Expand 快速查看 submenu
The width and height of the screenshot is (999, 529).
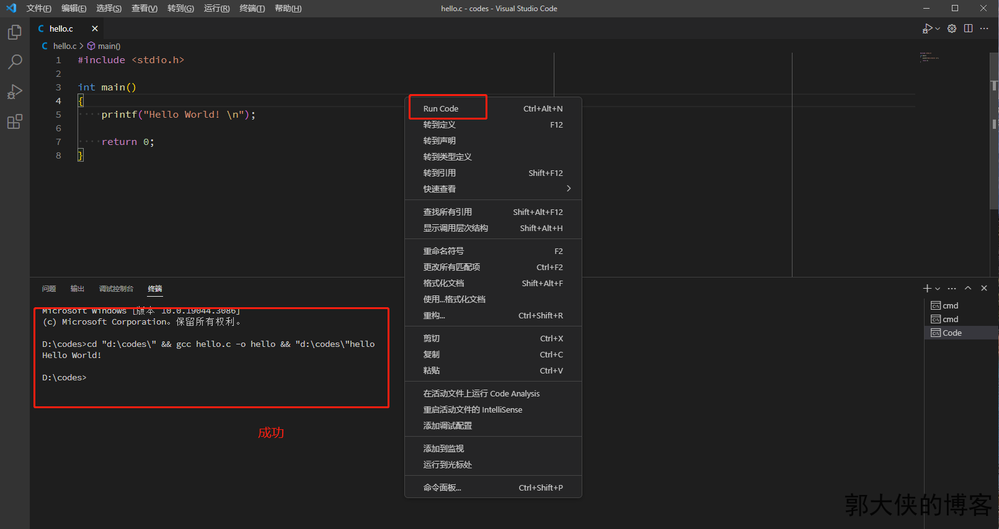coord(493,189)
